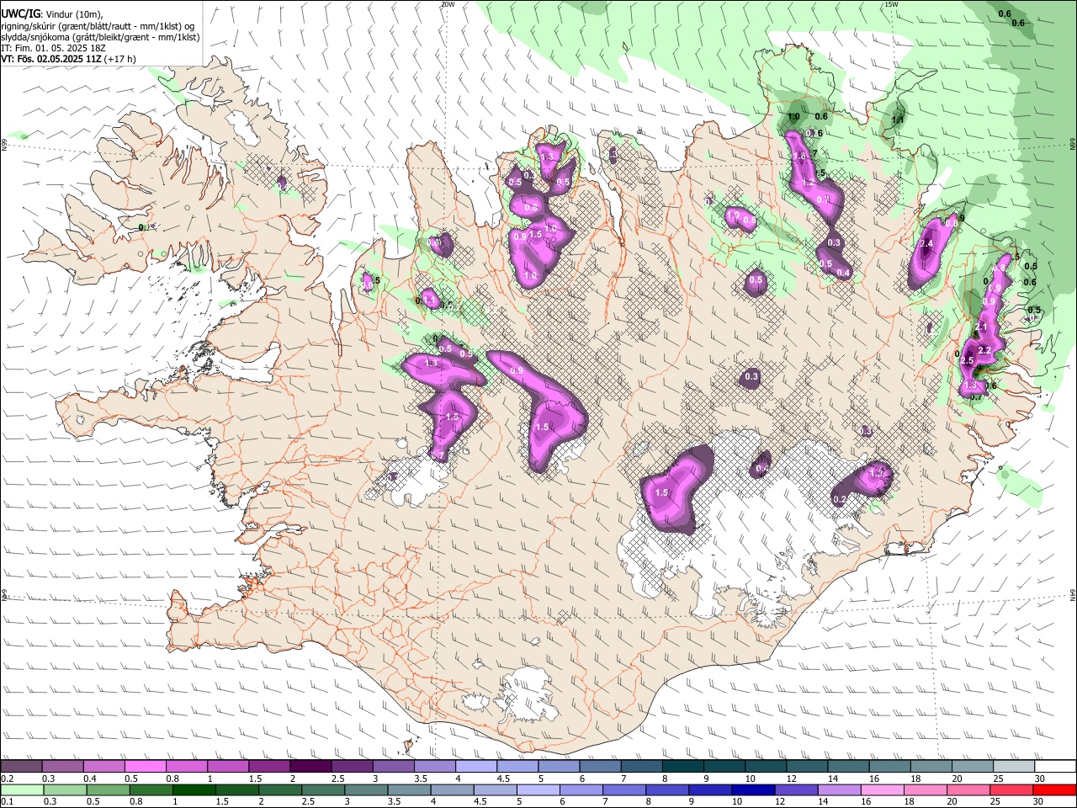
Task: Click the dark grey-purple 0.2 legend swatch
Action: tap(21, 767)
